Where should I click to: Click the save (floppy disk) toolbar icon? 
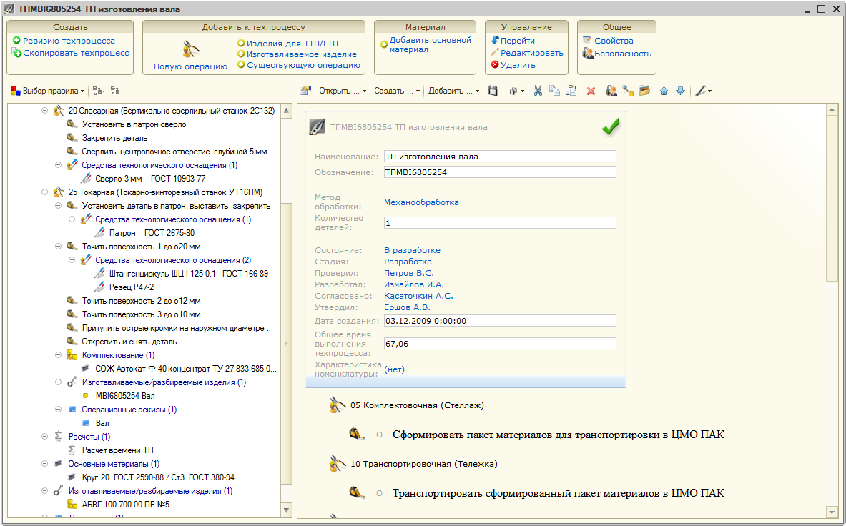[493, 91]
